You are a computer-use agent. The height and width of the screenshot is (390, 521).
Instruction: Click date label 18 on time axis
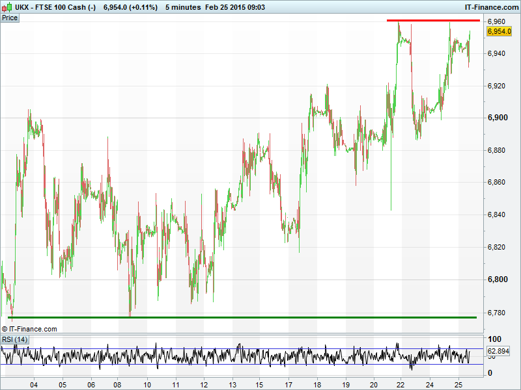point(317,384)
